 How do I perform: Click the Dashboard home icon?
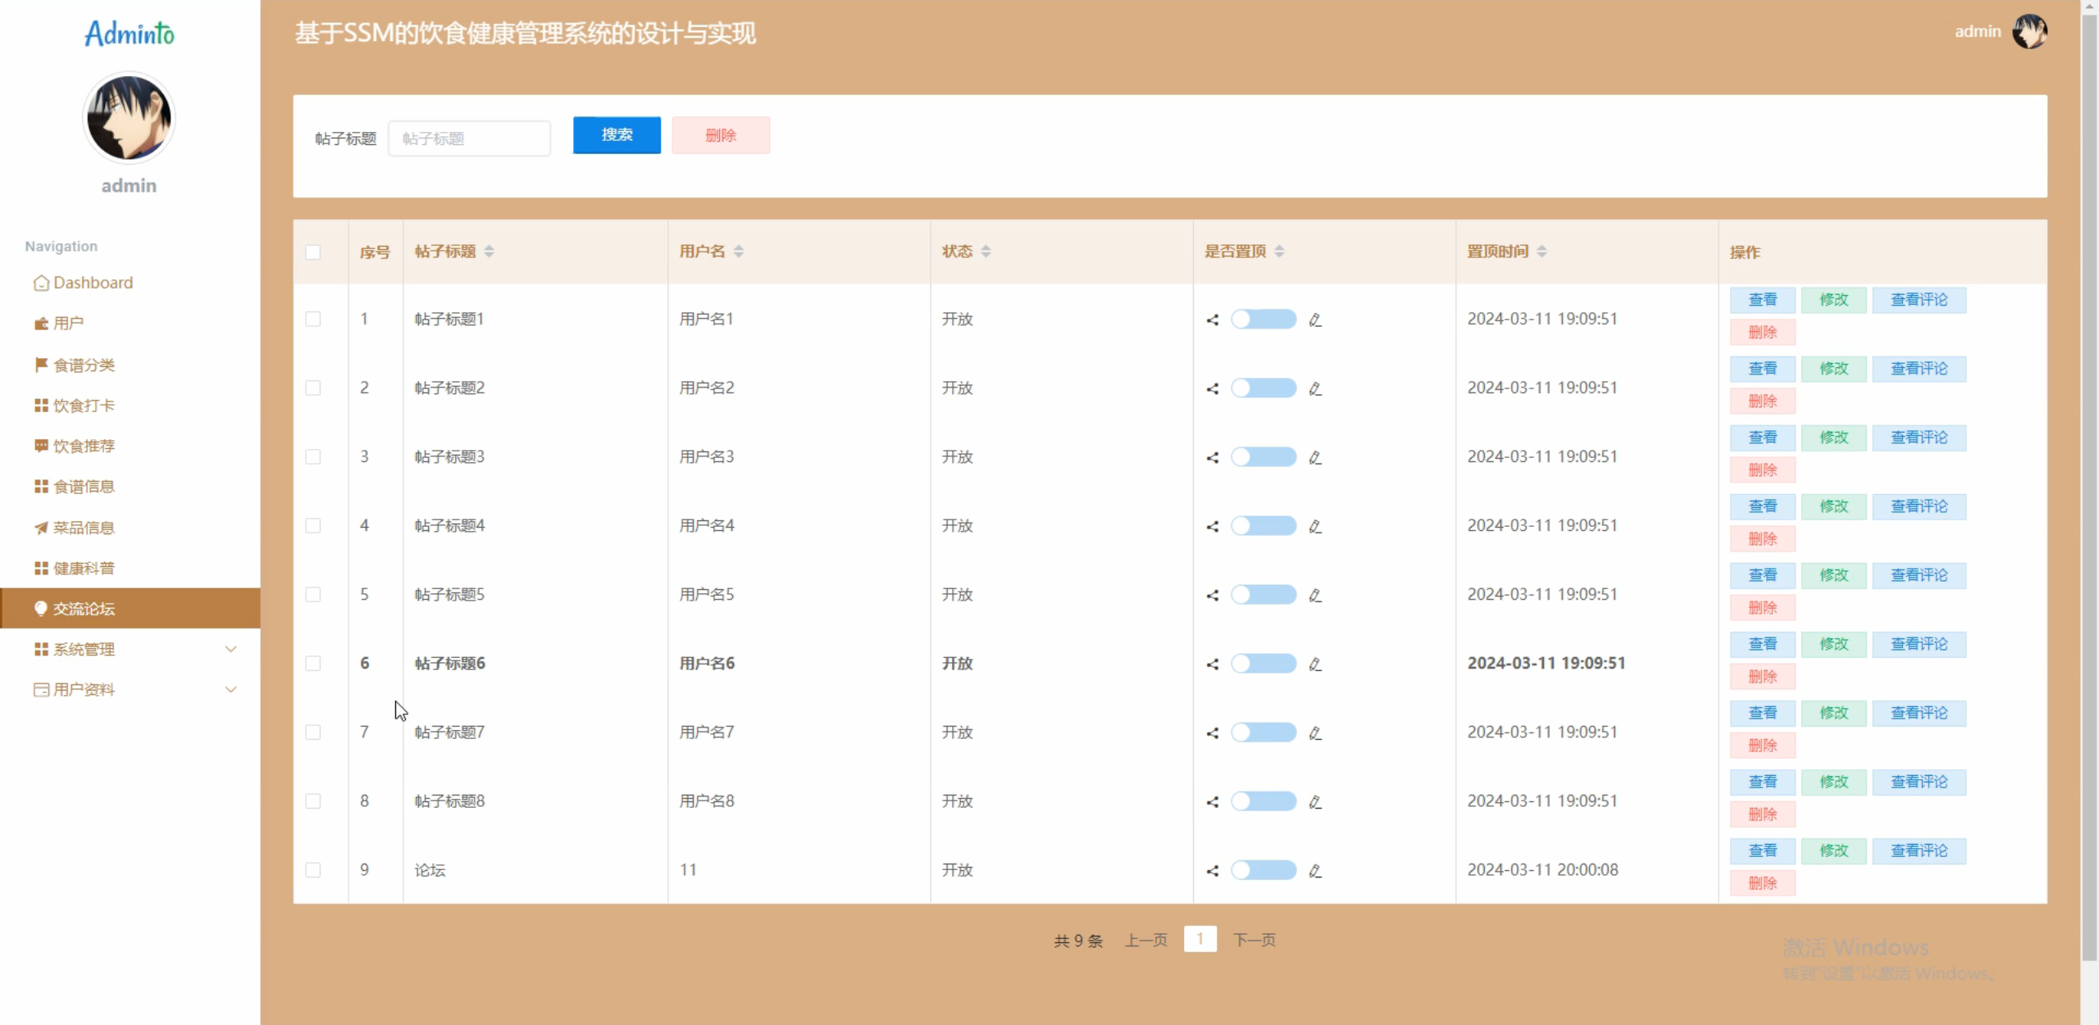(41, 283)
